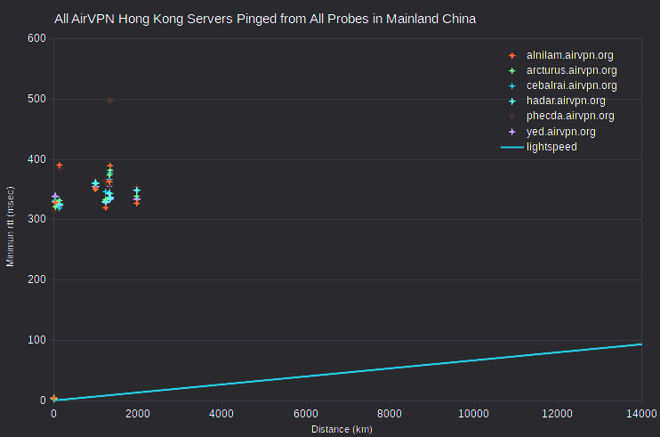Click the 600 tick label on the y-axis
660x437 pixels.
tap(36, 38)
